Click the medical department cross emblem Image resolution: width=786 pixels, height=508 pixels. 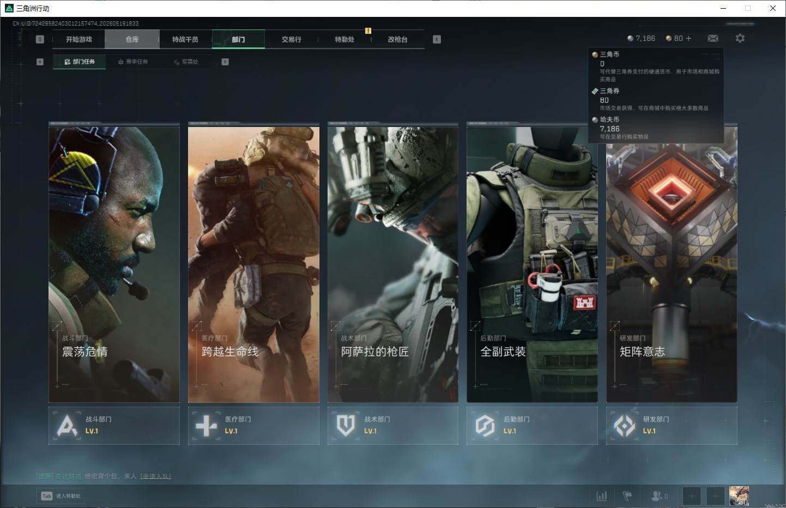pos(206,426)
